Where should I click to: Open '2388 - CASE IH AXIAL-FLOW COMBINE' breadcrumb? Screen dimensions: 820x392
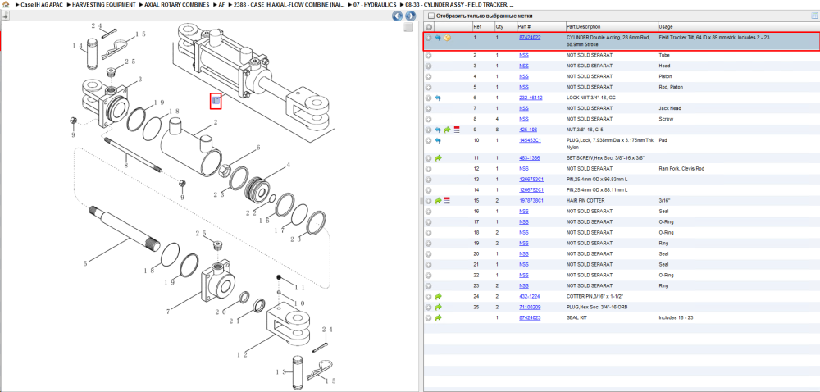coord(289,4)
